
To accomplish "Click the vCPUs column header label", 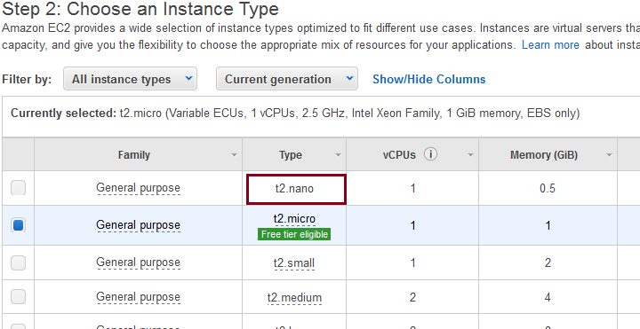I will (x=399, y=154).
